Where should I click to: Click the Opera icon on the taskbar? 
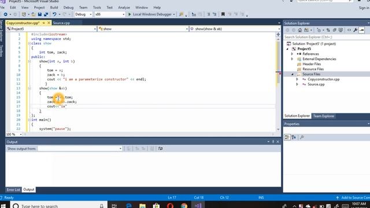pos(170,206)
